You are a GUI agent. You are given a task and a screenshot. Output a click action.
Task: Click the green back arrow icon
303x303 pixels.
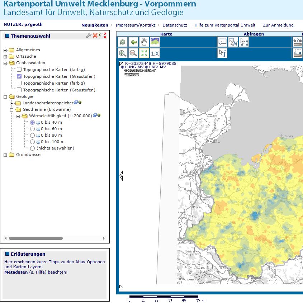[x=133, y=42]
